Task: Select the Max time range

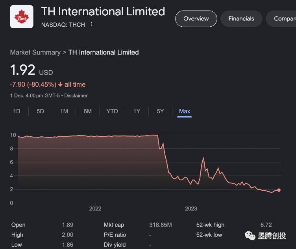Action: click(x=185, y=111)
